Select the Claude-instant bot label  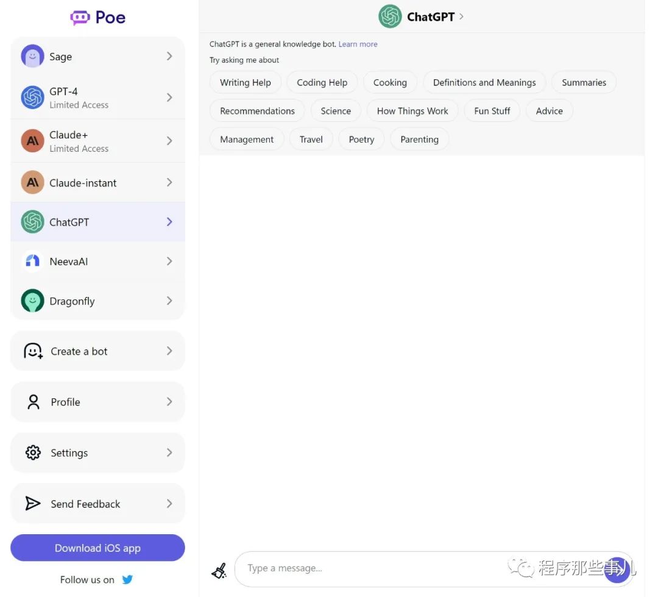tap(83, 183)
